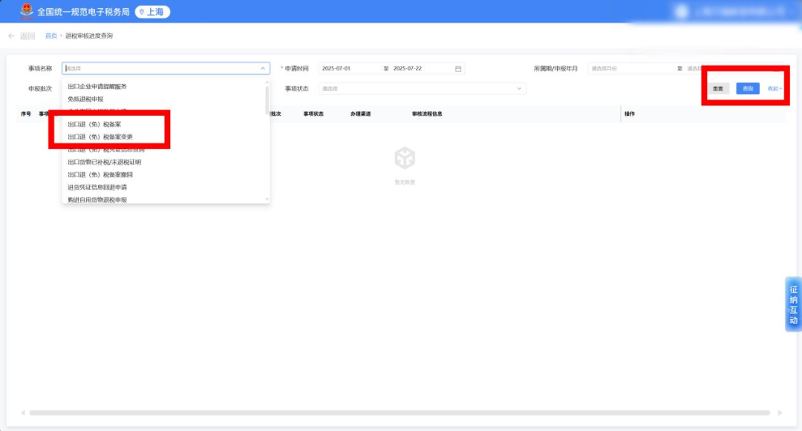Open the 征纳互动 side panel

point(793,304)
